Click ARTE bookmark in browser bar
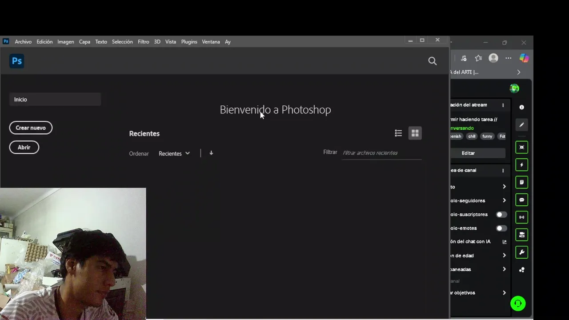Screen dimensions: 569x320 click(465, 72)
